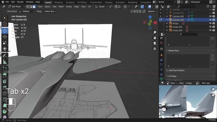Open the Global transform orientation dropdown
Screen dimensions: 217x122
point(101,7)
